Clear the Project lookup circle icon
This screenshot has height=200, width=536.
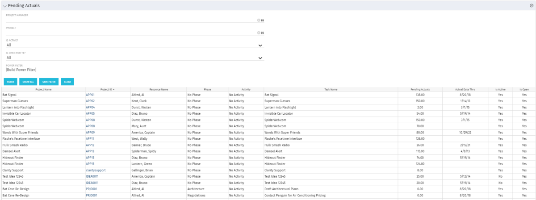pos(259,33)
